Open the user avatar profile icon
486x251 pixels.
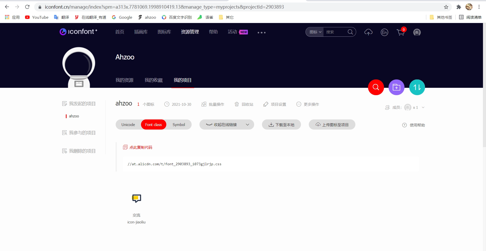coord(417,32)
